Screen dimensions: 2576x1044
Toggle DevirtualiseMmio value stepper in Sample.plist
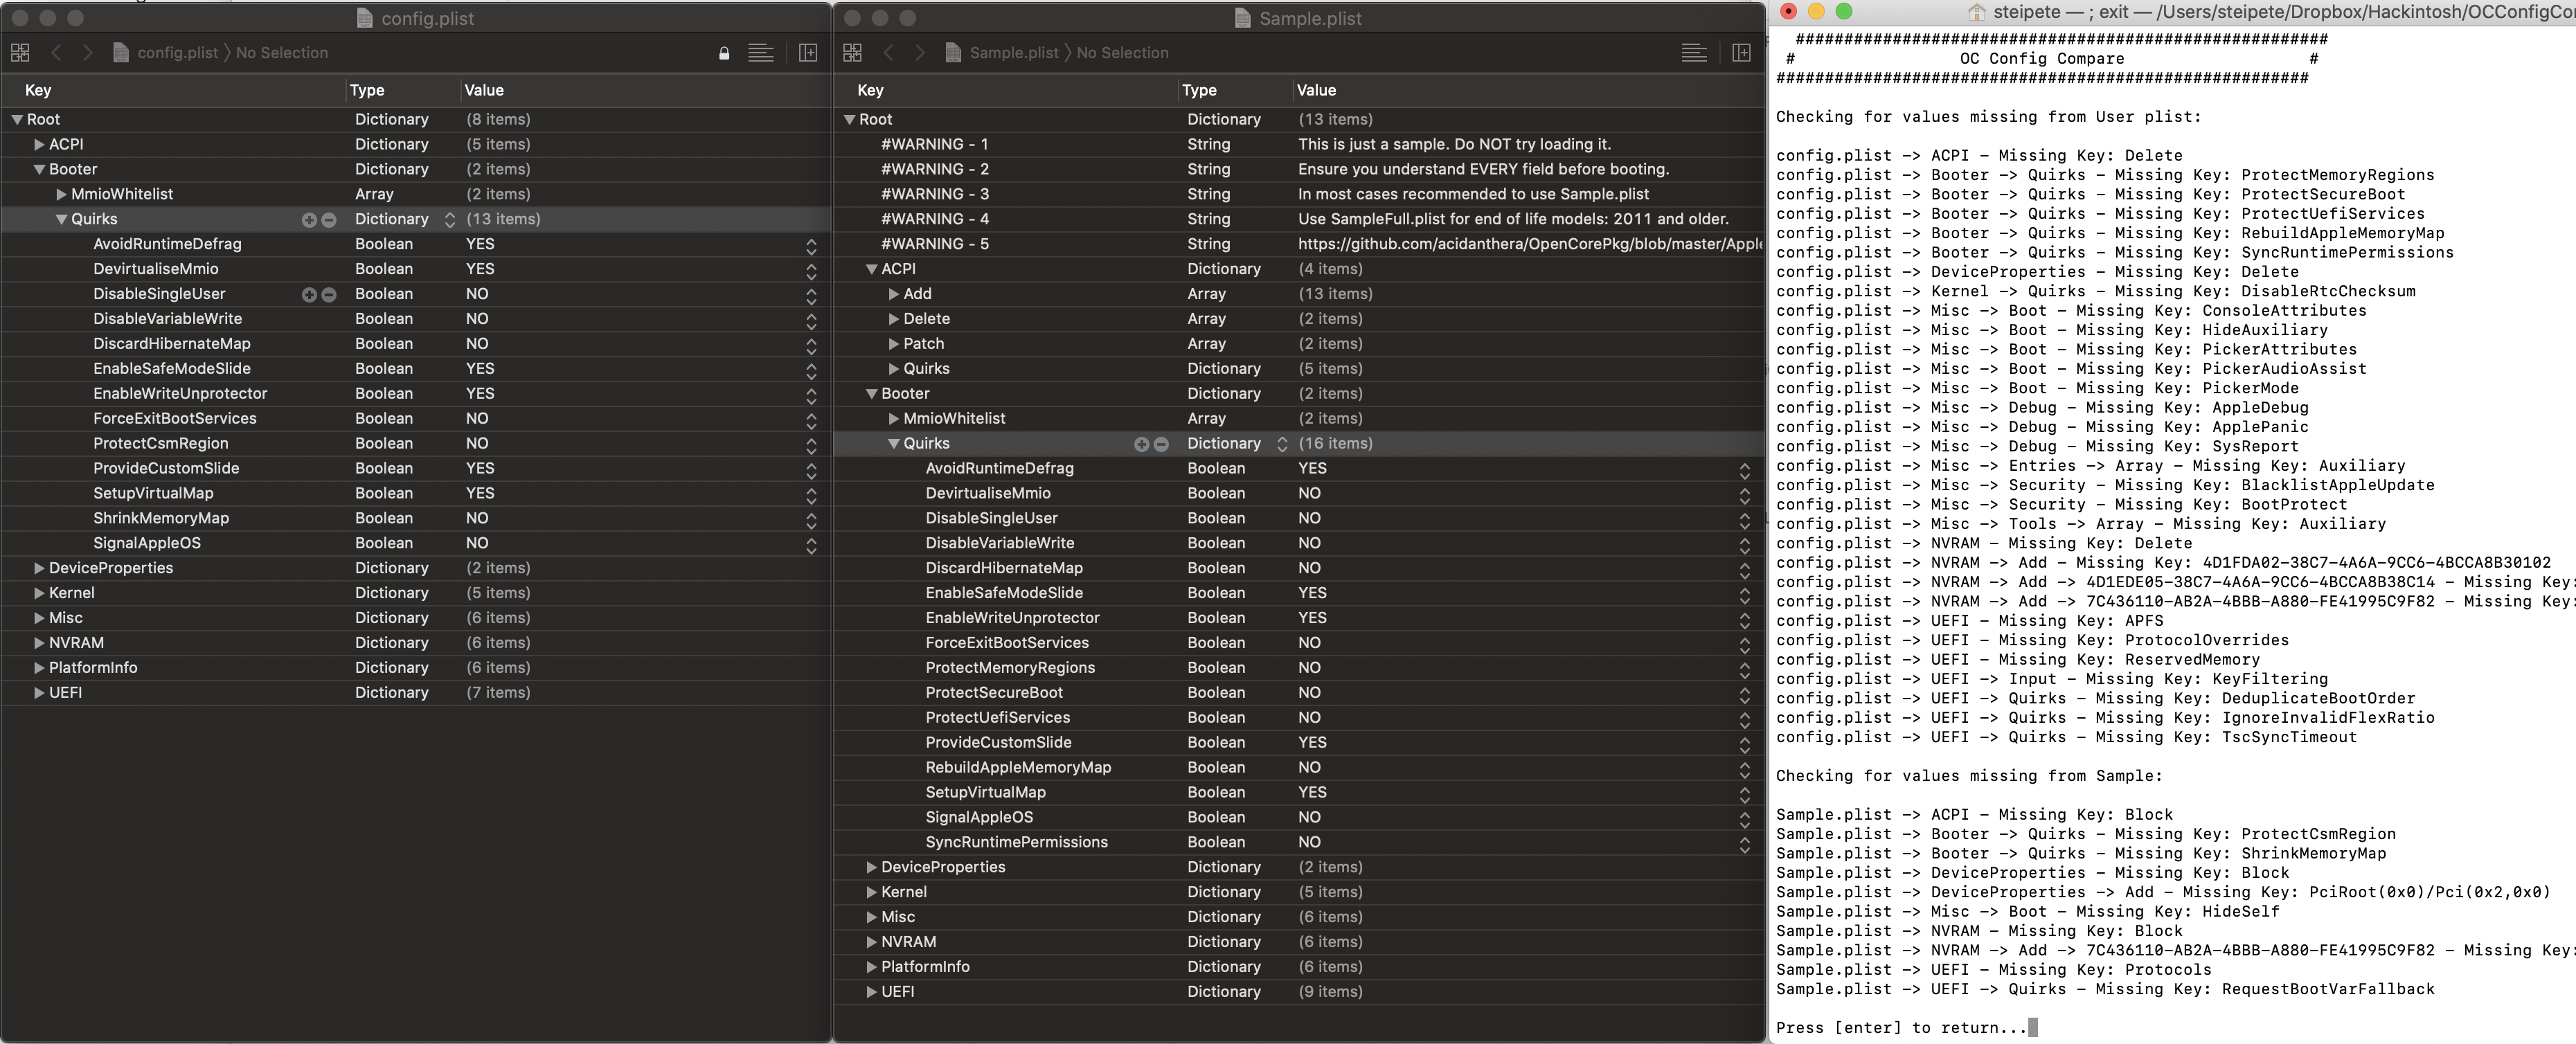(x=1744, y=494)
